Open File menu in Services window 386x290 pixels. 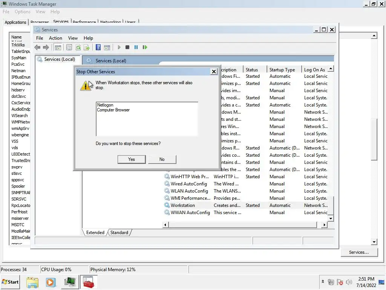coord(40,38)
